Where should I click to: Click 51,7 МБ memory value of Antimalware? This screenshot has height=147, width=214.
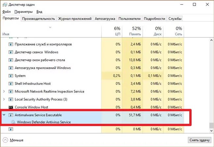135,115
